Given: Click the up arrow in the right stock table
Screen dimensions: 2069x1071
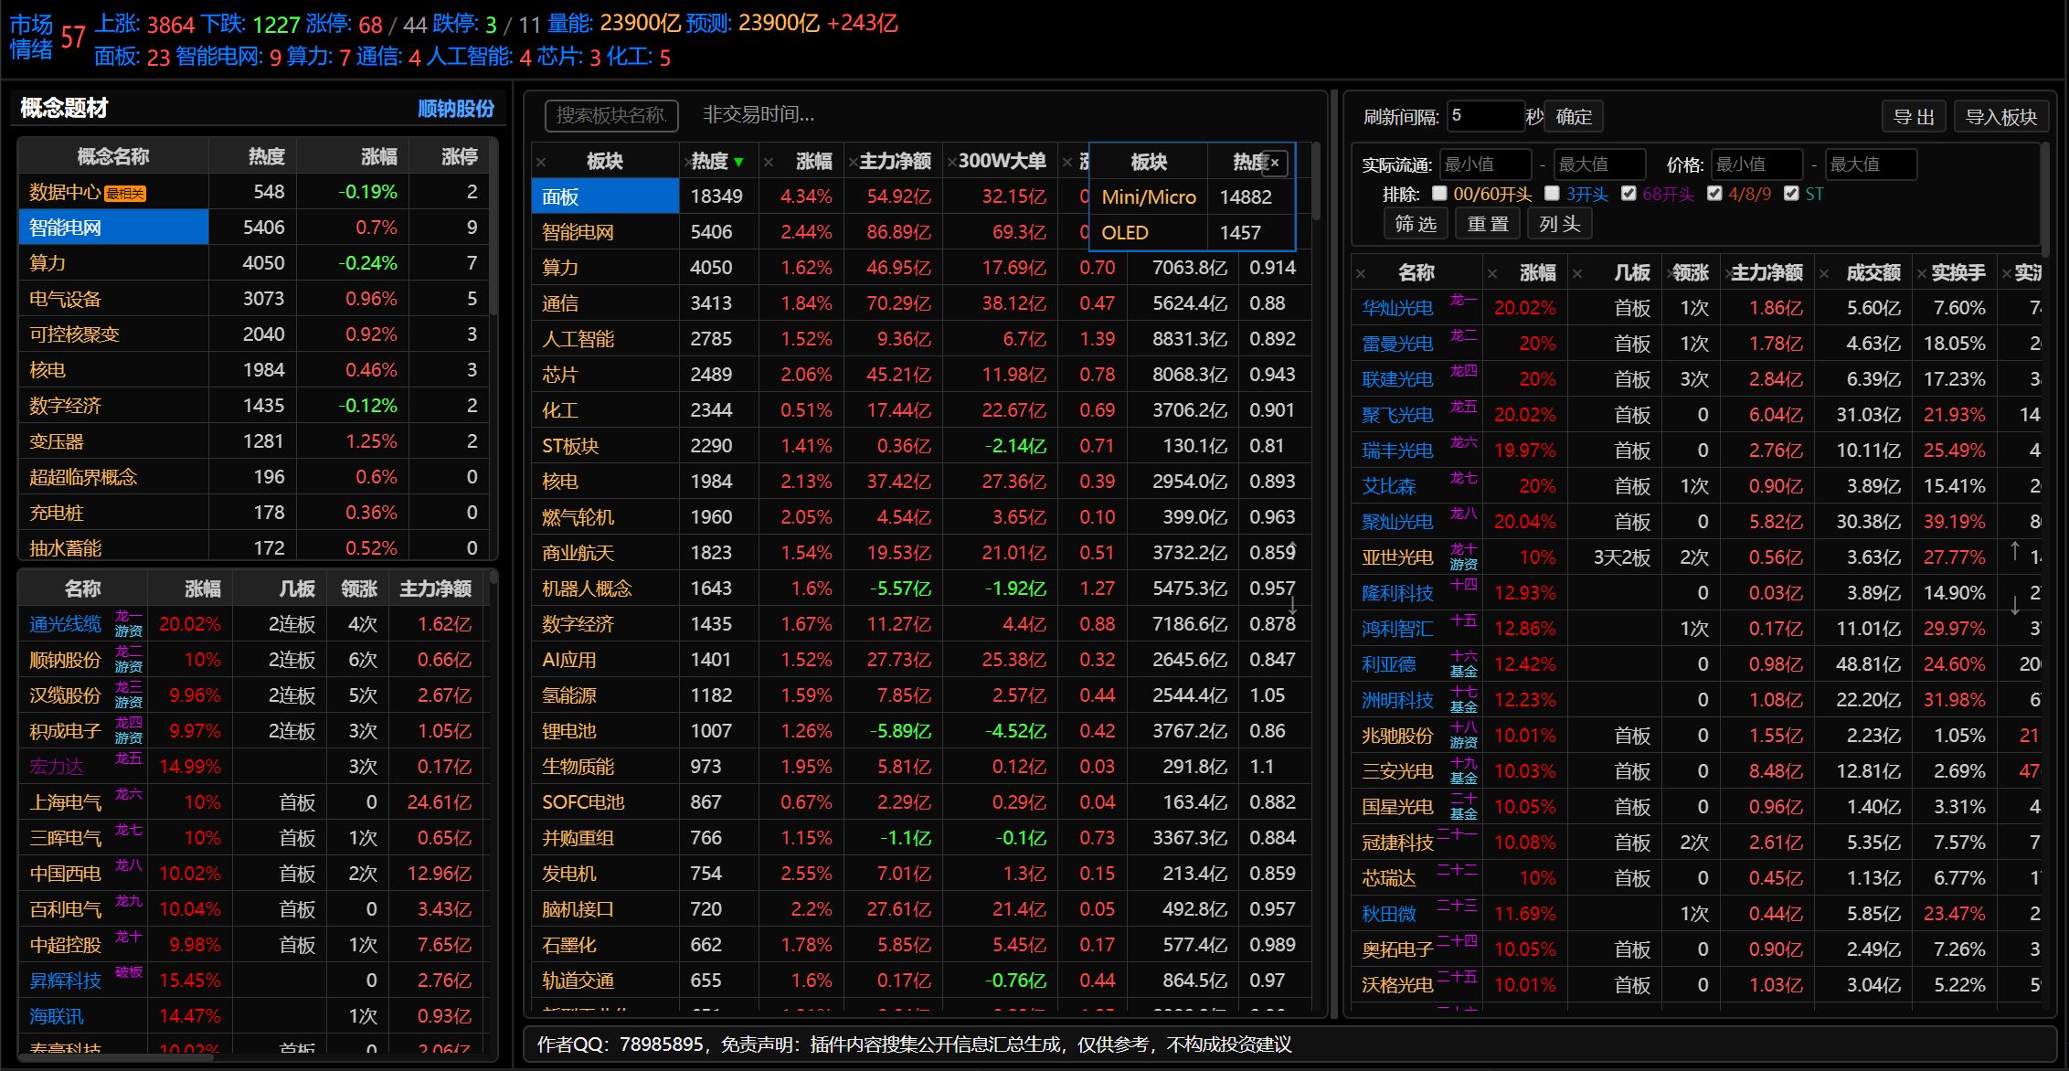Looking at the screenshot, I should (2015, 551).
